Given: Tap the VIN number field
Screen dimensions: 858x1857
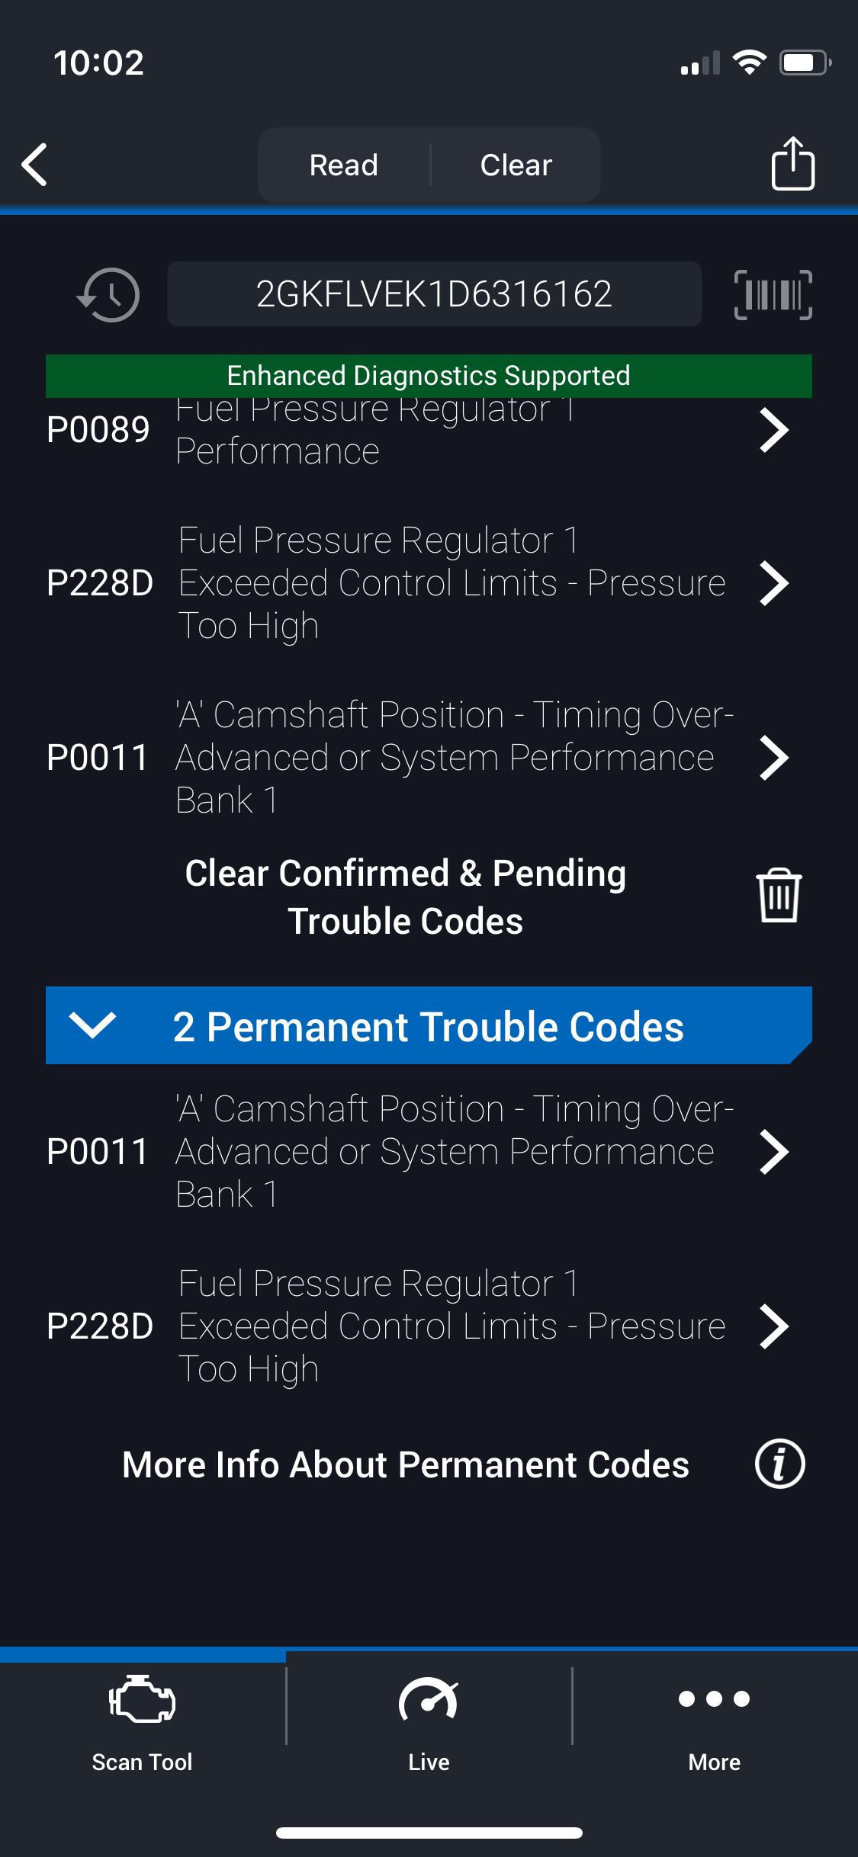Looking at the screenshot, I should pos(434,295).
